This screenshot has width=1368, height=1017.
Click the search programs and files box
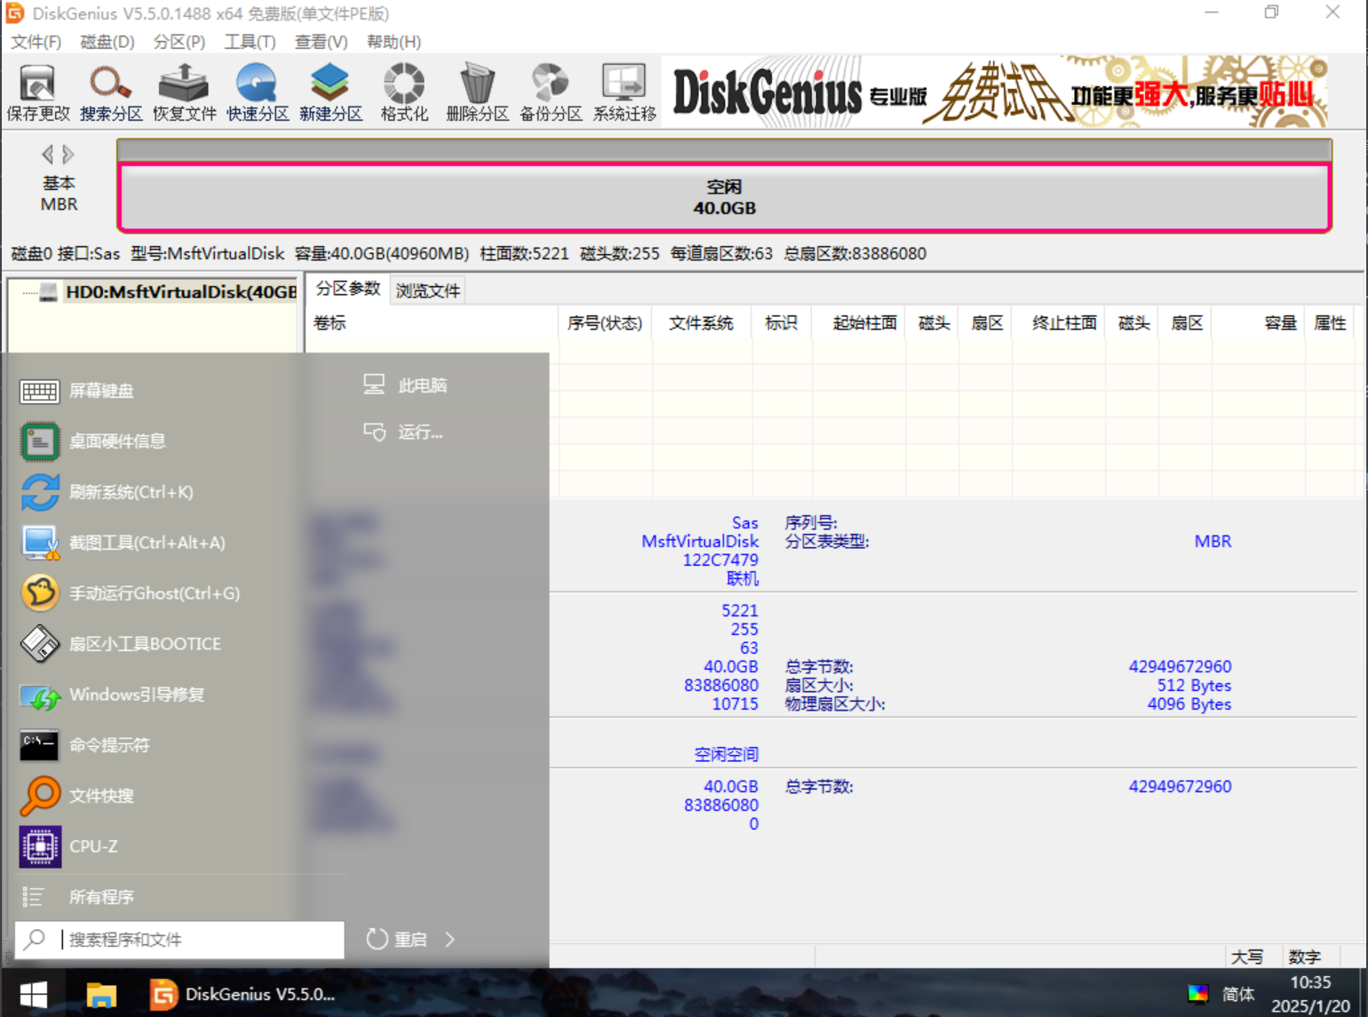pyautogui.click(x=179, y=939)
